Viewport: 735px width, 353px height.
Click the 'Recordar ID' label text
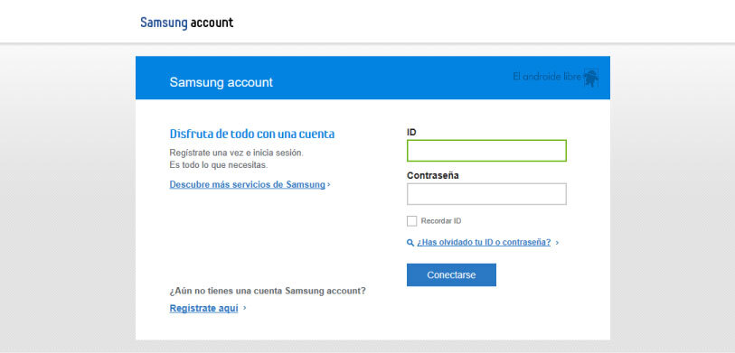click(441, 221)
